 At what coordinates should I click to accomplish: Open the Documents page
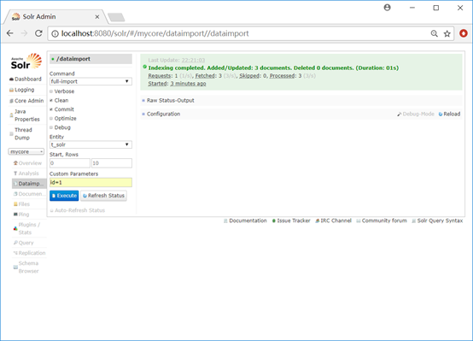pyautogui.click(x=28, y=194)
